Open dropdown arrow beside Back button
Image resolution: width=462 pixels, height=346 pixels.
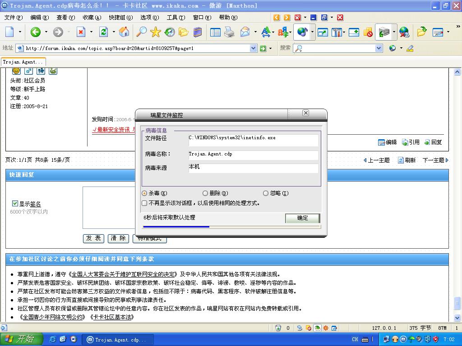click(x=46, y=32)
